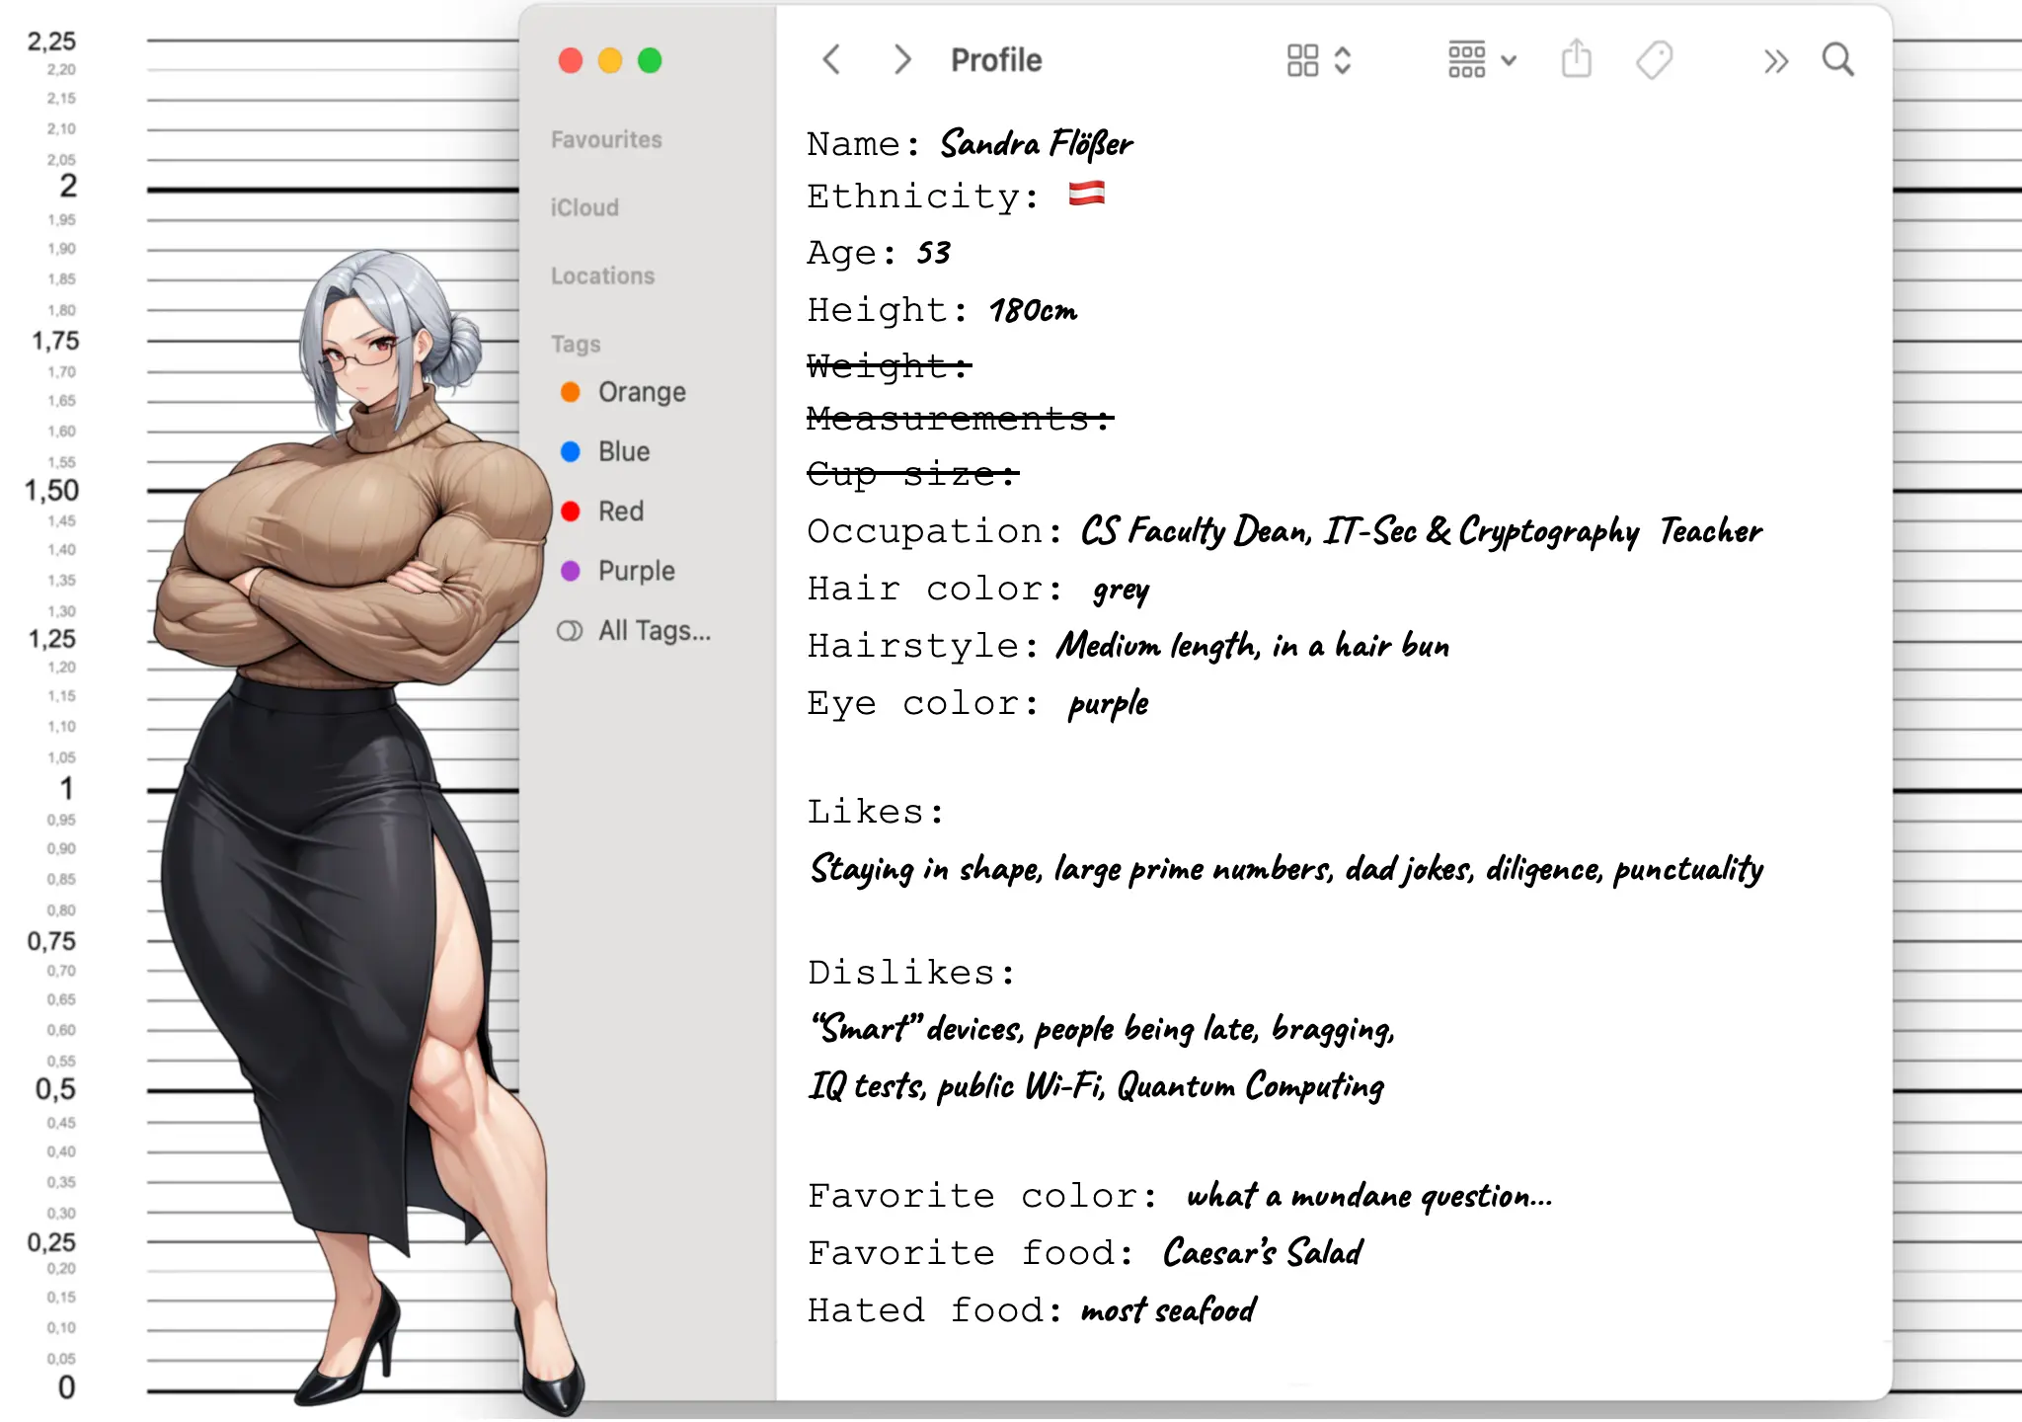Click the Red tag color dot
Image resolution: width=2022 pixels, height=1422 pixels.
click(570, 512)
